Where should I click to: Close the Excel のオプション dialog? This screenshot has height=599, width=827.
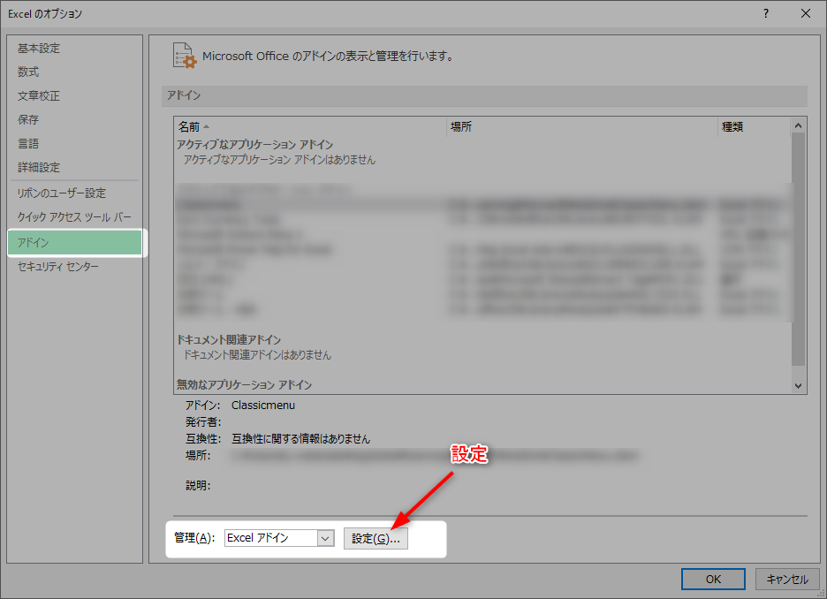(x=806, y=14)
